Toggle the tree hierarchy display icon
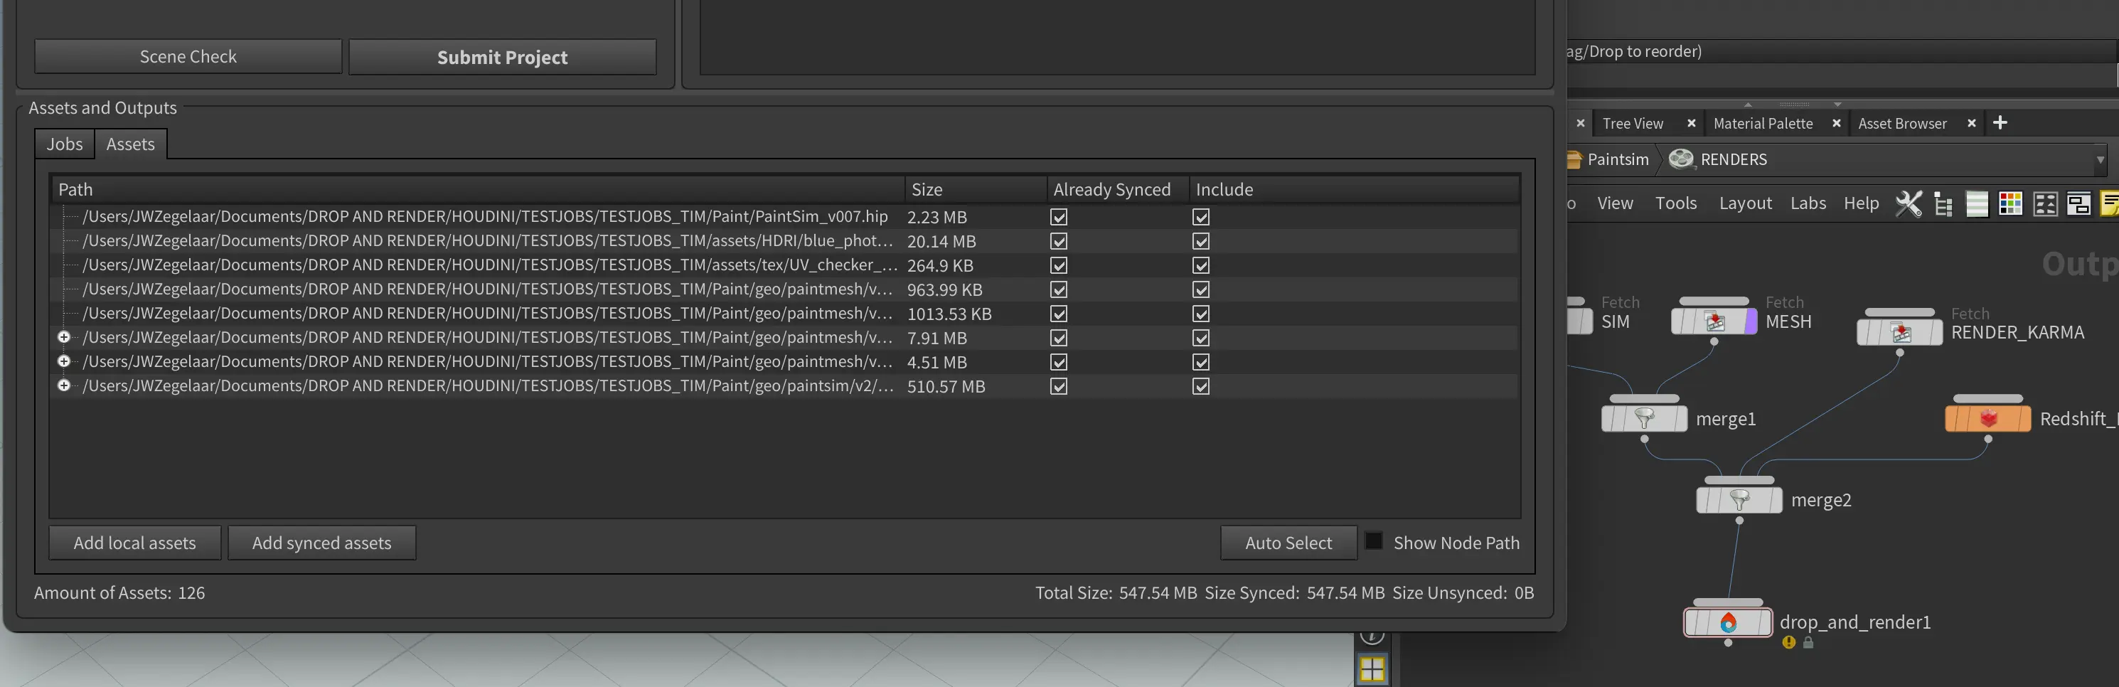The image size is (2119, 687). pos(1943,203)
